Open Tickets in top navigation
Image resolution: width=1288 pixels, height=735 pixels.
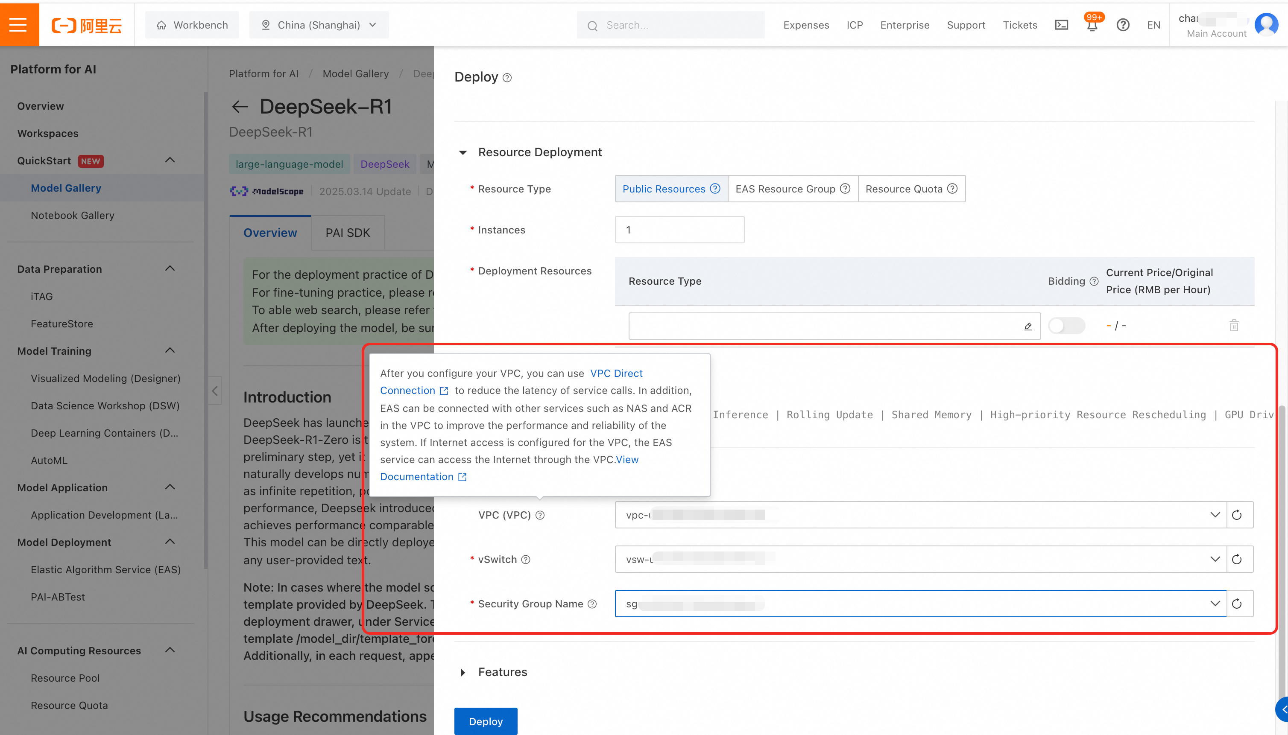[1020, 25]
